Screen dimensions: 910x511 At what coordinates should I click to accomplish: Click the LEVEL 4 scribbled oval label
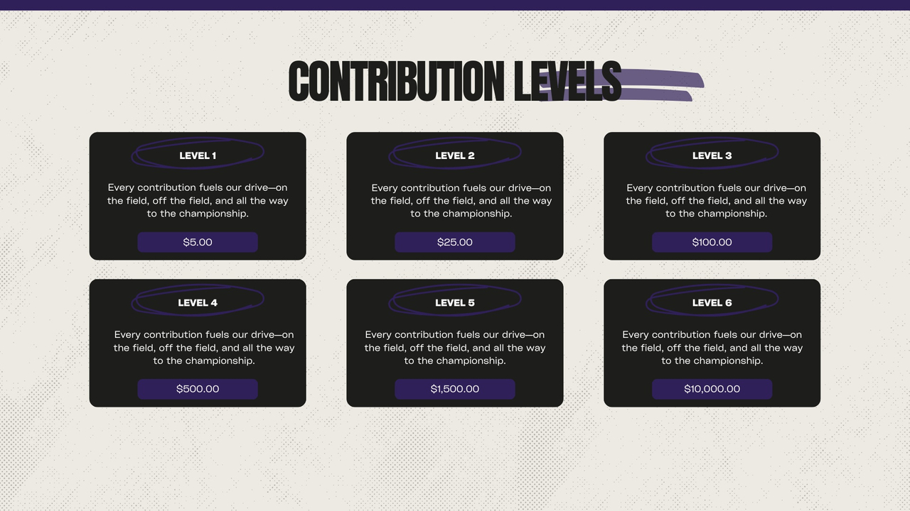click(x=198, y=300)
